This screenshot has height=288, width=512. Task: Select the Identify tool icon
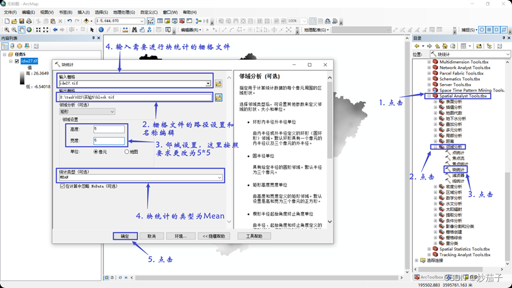[x=101, y=30]
